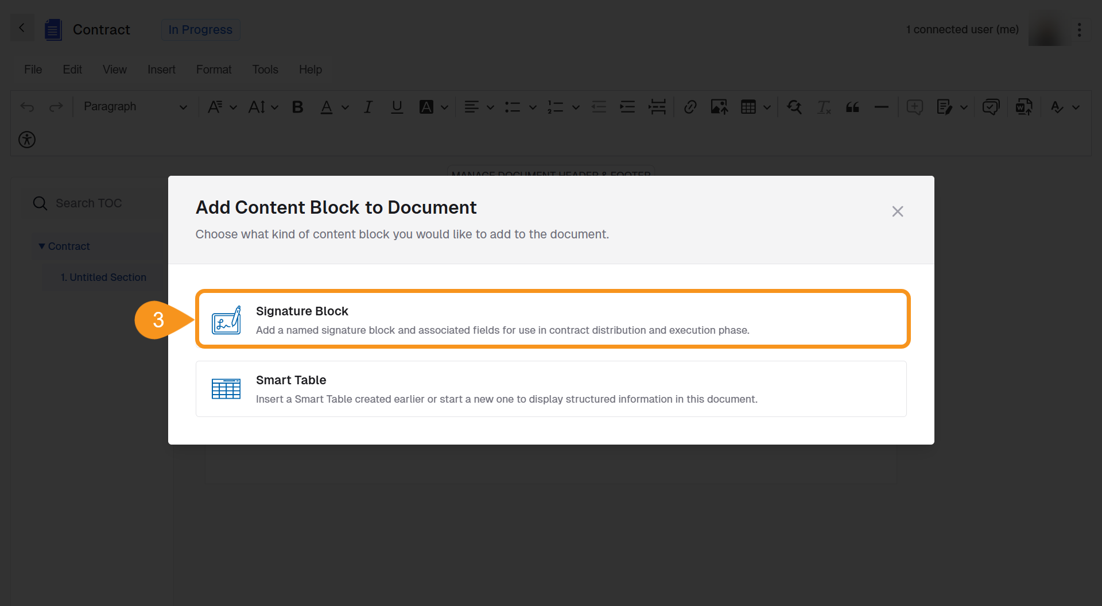This screenshot has width=1102, height=606.
Task: Open the Insert menu
Action: [x=161, y=70]
